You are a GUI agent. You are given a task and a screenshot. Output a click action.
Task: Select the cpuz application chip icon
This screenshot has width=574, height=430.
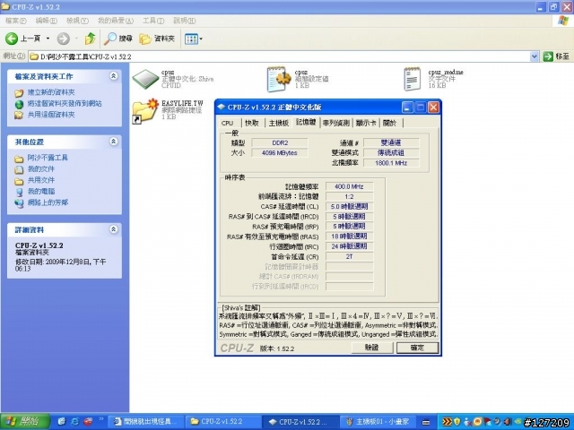(x=145, y=79)
